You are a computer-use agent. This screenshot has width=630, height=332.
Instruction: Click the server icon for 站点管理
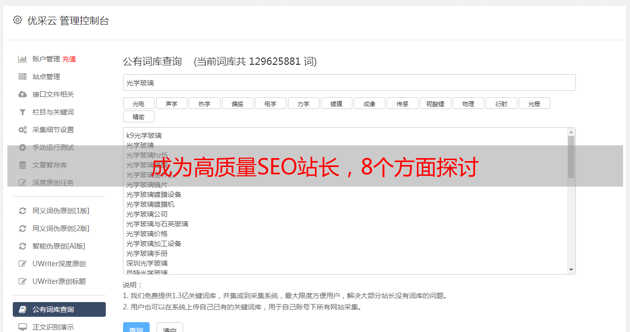23,77
